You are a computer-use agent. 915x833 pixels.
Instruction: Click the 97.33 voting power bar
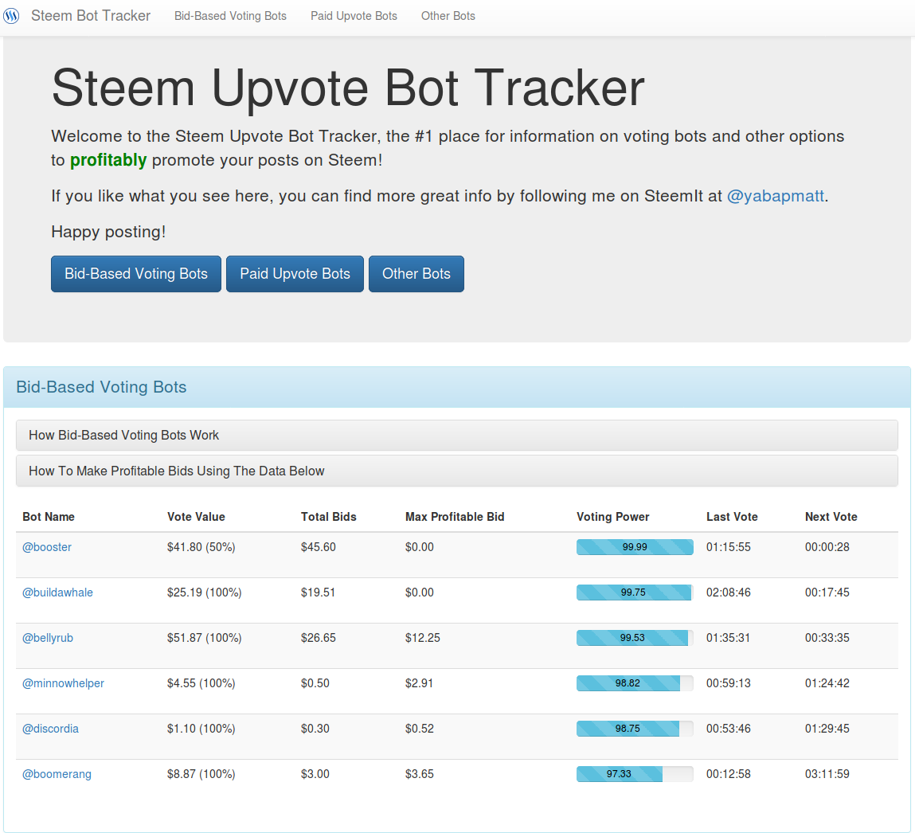[635, 774]
